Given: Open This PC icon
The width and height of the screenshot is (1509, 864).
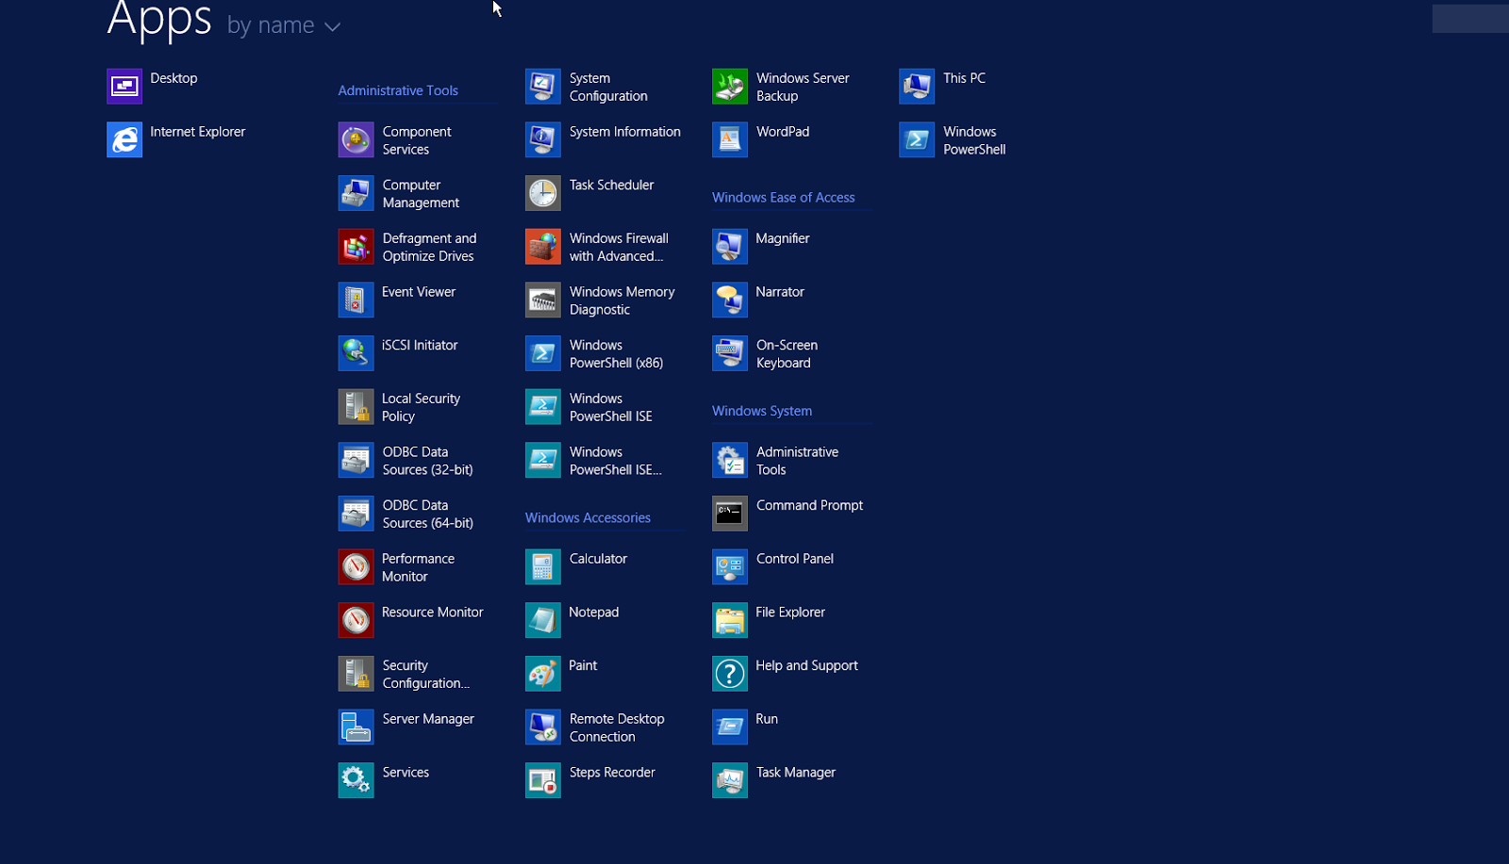Looking at the screenshot, I should point(917,87).
